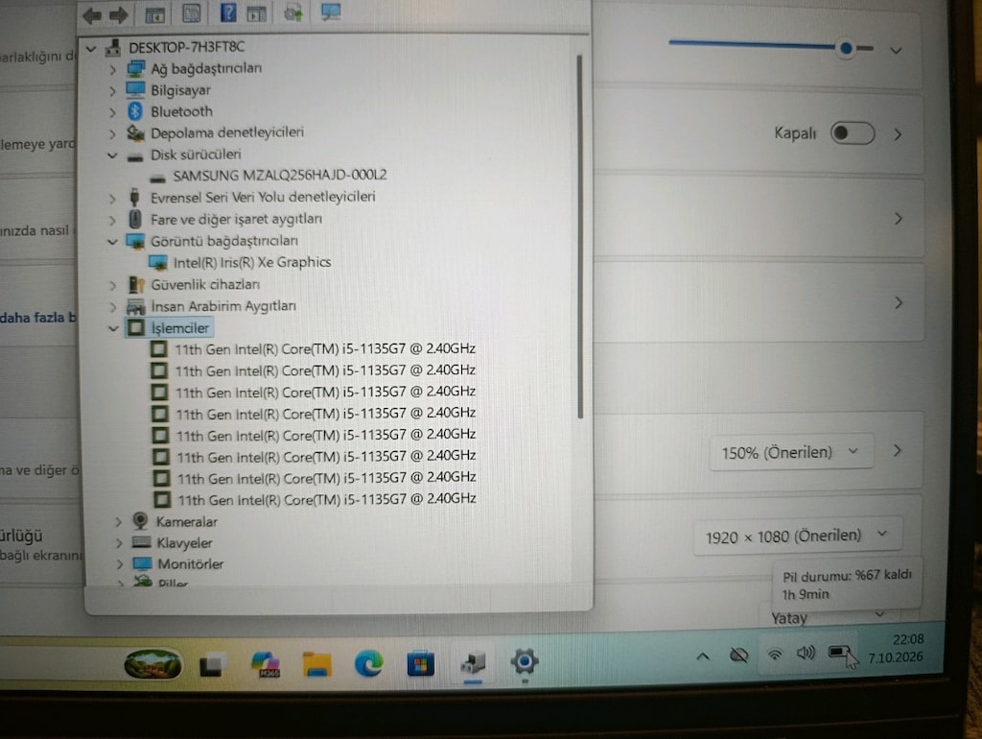Collapse the Görüntü bağdaştırıcıları node

pyautogui.click(x=112, y=242)
